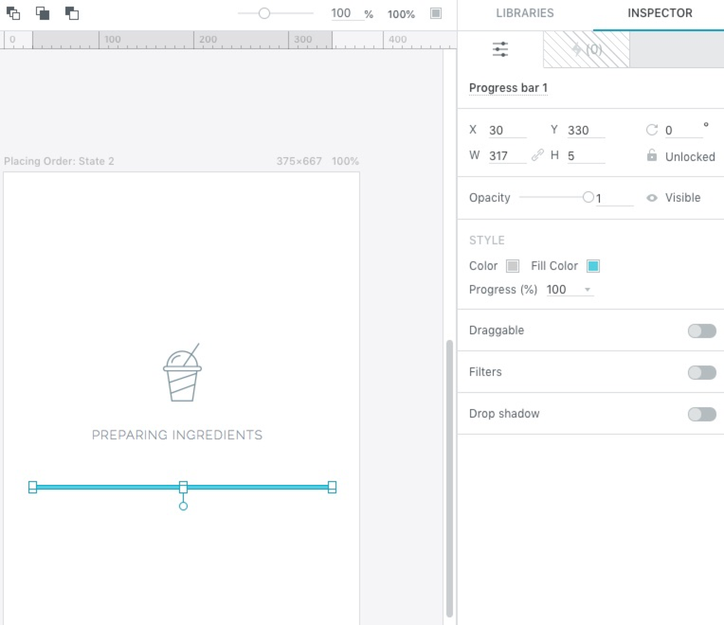Select the PREPARING INGREDIENTS text
This screenshot has height=625, width=724.
click(177, 435)
